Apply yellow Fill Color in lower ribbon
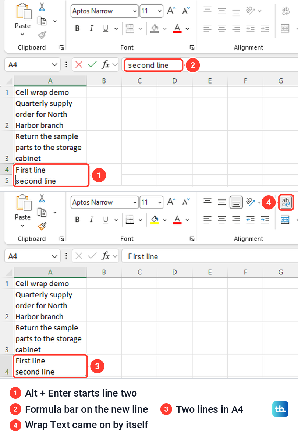This screenshot has height=440, width=298. point(155,220)
